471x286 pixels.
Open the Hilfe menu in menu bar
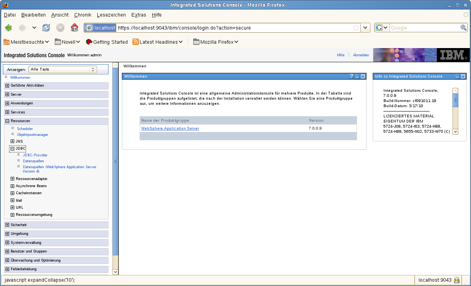click(x=157, y=15)
